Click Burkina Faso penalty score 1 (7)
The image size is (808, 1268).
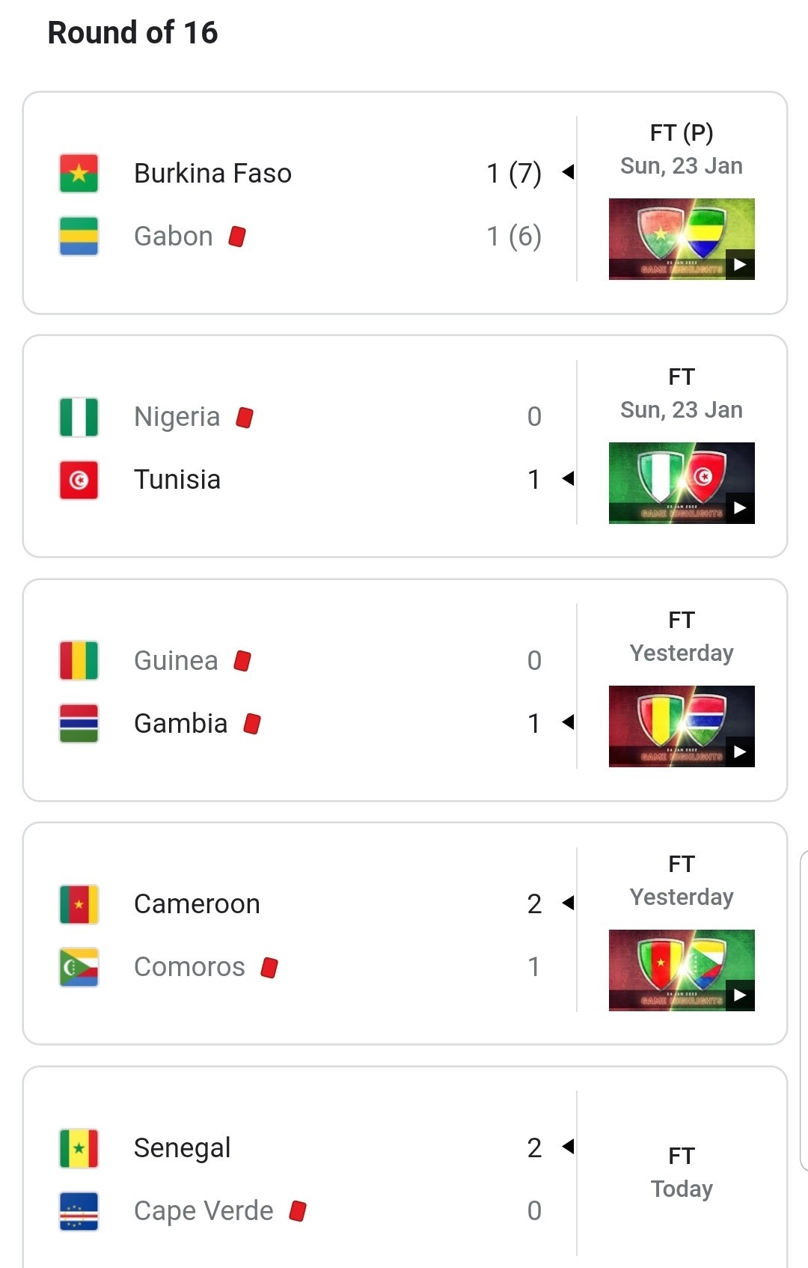click(x=514, y=174)
